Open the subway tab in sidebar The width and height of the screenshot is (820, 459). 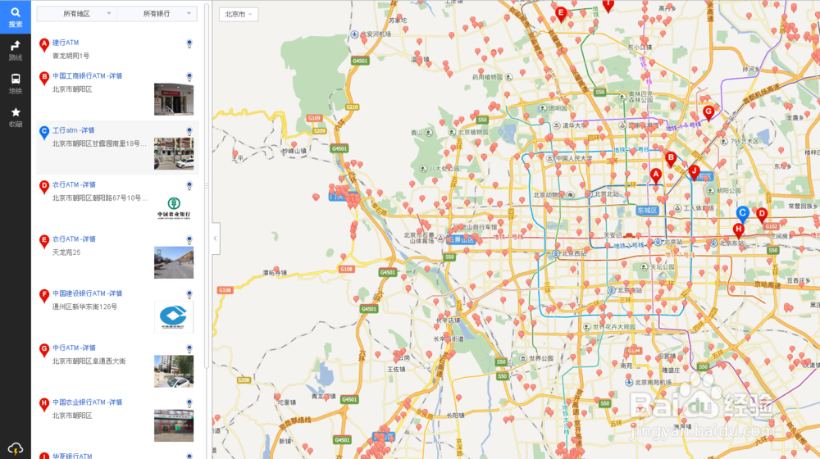15,84
